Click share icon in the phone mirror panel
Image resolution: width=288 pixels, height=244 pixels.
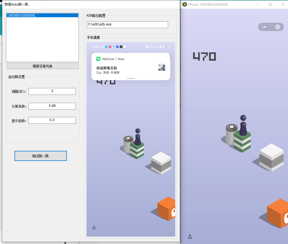tap(94, 228)
